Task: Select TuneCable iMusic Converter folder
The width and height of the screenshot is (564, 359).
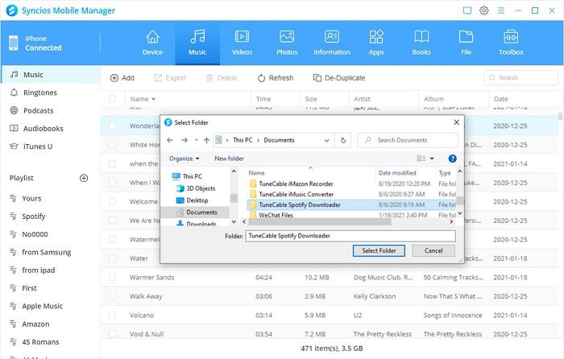Action: 296,194
